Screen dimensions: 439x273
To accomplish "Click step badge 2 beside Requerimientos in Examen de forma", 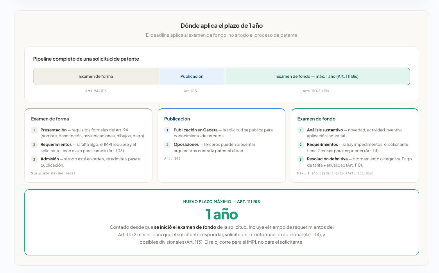I will click(34, 145).
